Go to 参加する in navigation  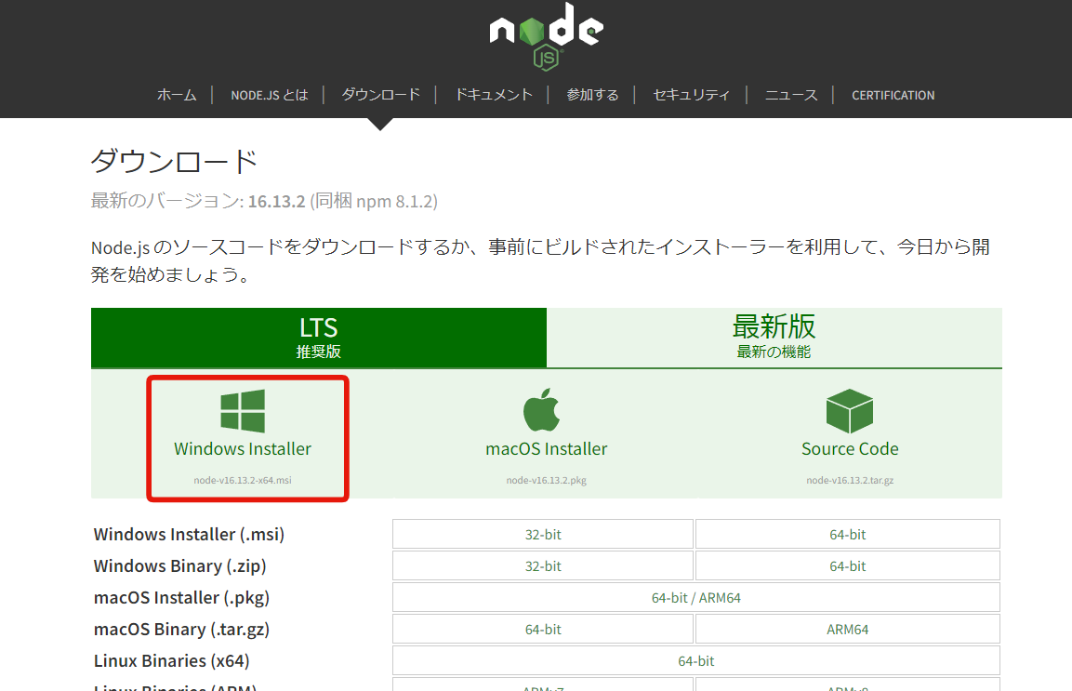click(593, 95)
